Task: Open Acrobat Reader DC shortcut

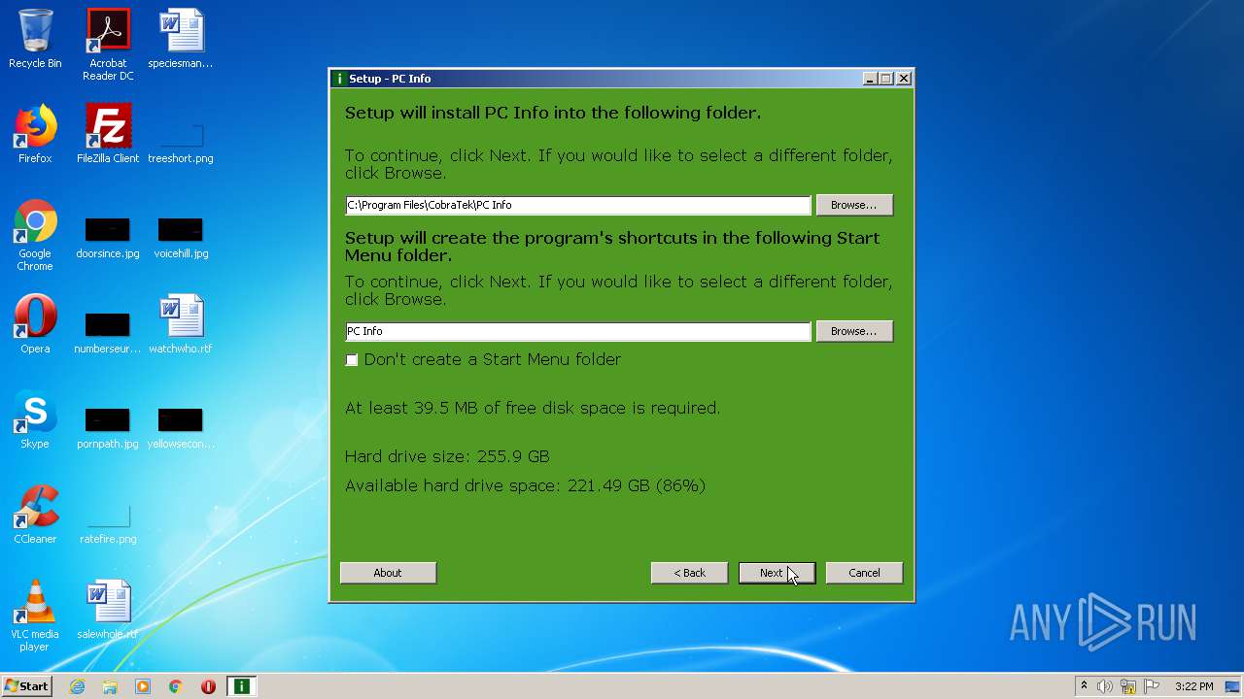Action: point(108,45)
